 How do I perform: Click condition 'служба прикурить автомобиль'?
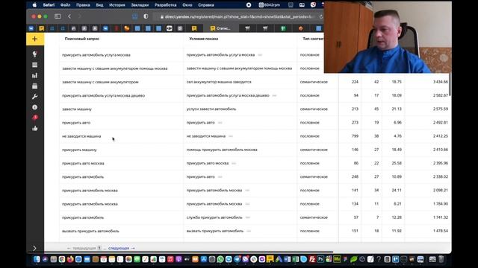coord(214,217)
